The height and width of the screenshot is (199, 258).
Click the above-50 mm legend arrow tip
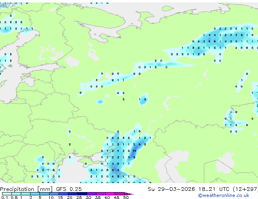pos(129,194)
